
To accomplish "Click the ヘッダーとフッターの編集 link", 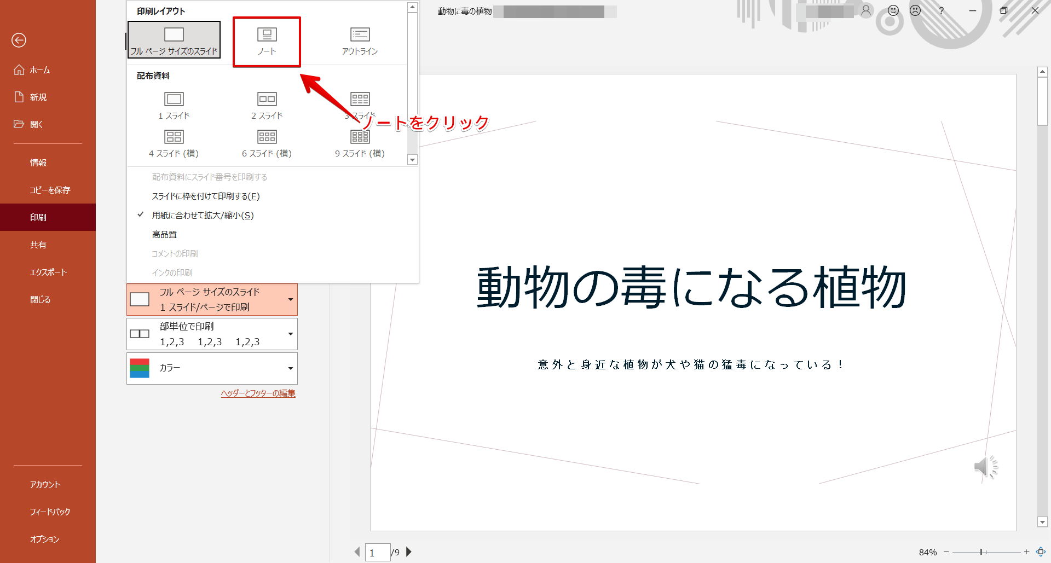I will [258, 393].
